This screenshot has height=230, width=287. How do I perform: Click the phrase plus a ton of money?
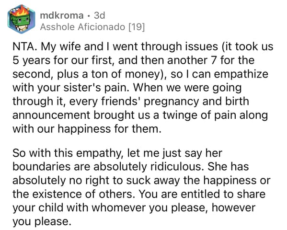(110, 74)
